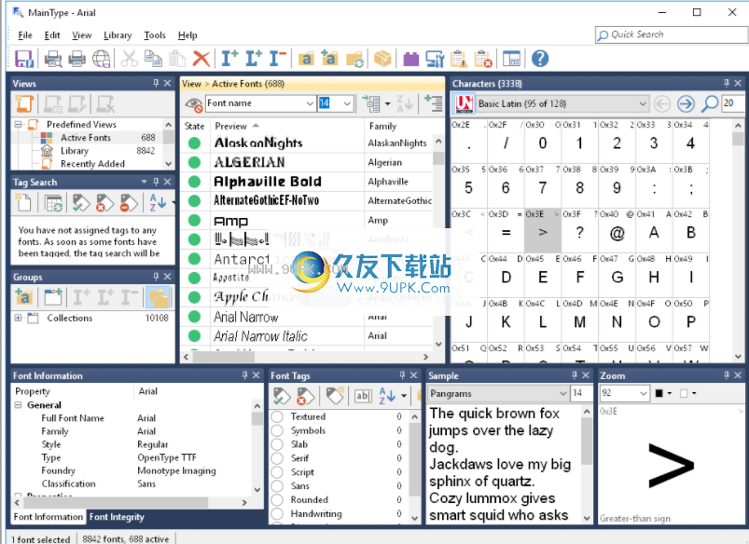Click new tag icon in Tag Search

coord(23,203)
